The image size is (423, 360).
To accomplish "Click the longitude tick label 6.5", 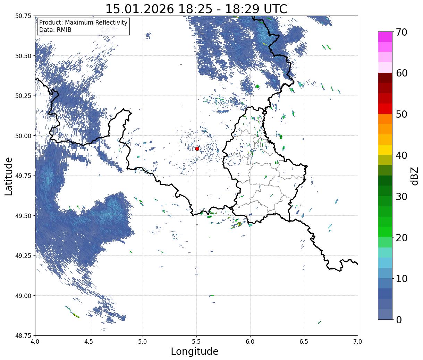I will click(304, 342).
